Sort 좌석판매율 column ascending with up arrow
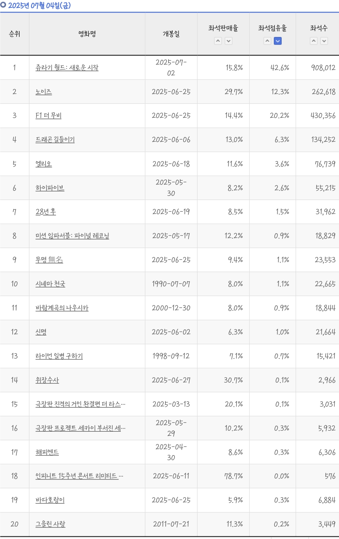 tap(218, 41)
